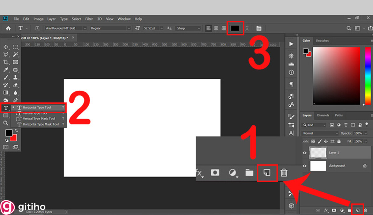The height and width of the screenshot is (215, 373).
Task: Open the text color swatch
Action: [235, 28]
